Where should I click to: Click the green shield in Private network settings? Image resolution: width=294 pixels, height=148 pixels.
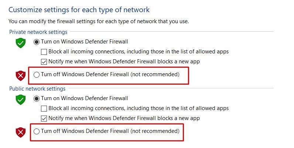[20, 43]
